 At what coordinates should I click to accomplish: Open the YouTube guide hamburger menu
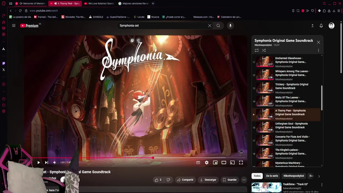(14, 25)
